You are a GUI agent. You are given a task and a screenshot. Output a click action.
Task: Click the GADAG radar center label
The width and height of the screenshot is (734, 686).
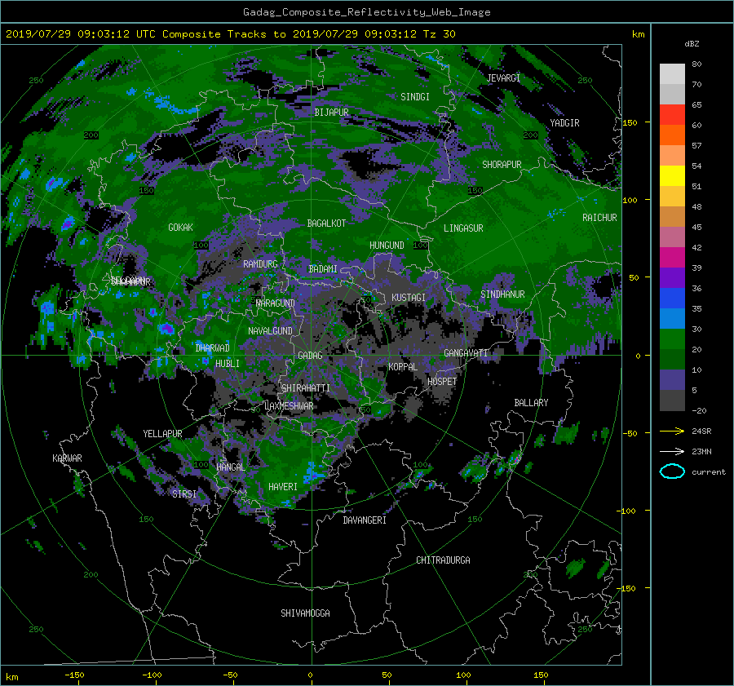click(x=310, y=356)
